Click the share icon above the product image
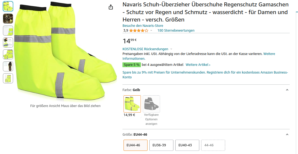 point(111,7)
